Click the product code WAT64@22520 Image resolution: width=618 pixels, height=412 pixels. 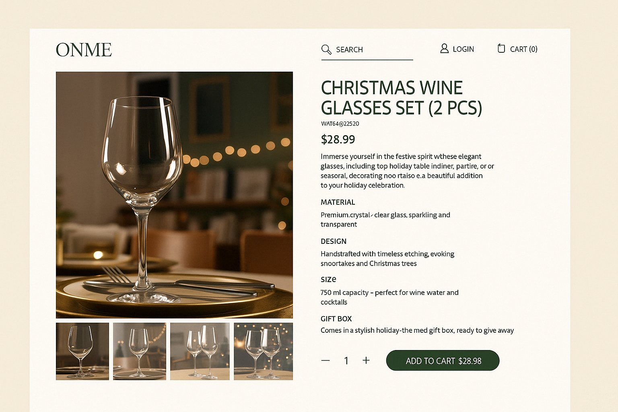(x=340, y=124)
